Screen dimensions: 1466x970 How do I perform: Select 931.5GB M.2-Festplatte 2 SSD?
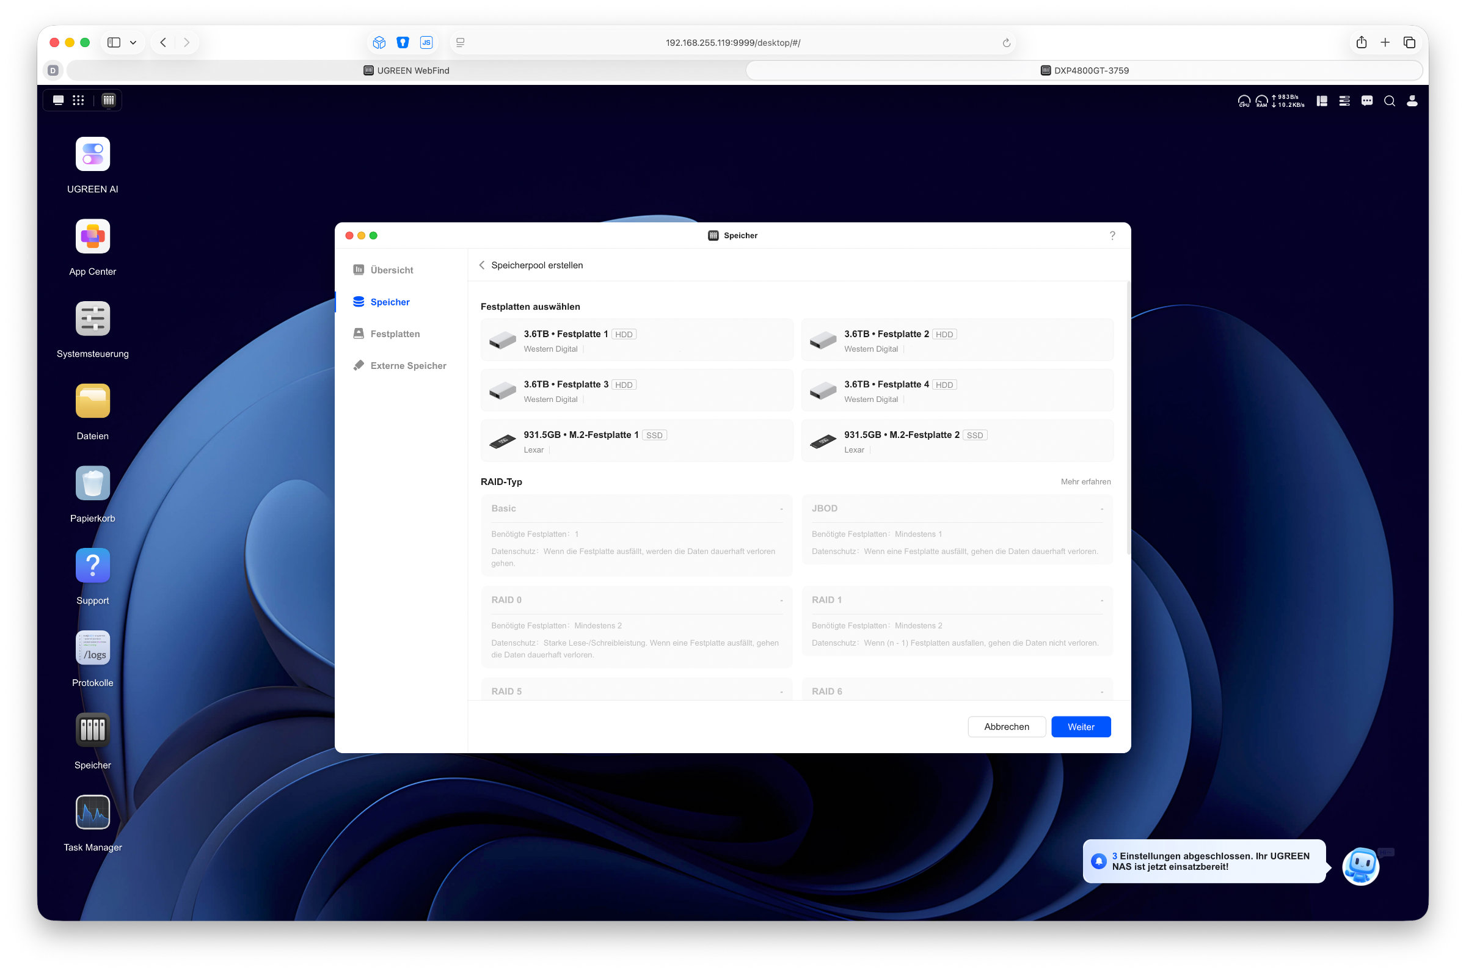click(x=957, y=441)
